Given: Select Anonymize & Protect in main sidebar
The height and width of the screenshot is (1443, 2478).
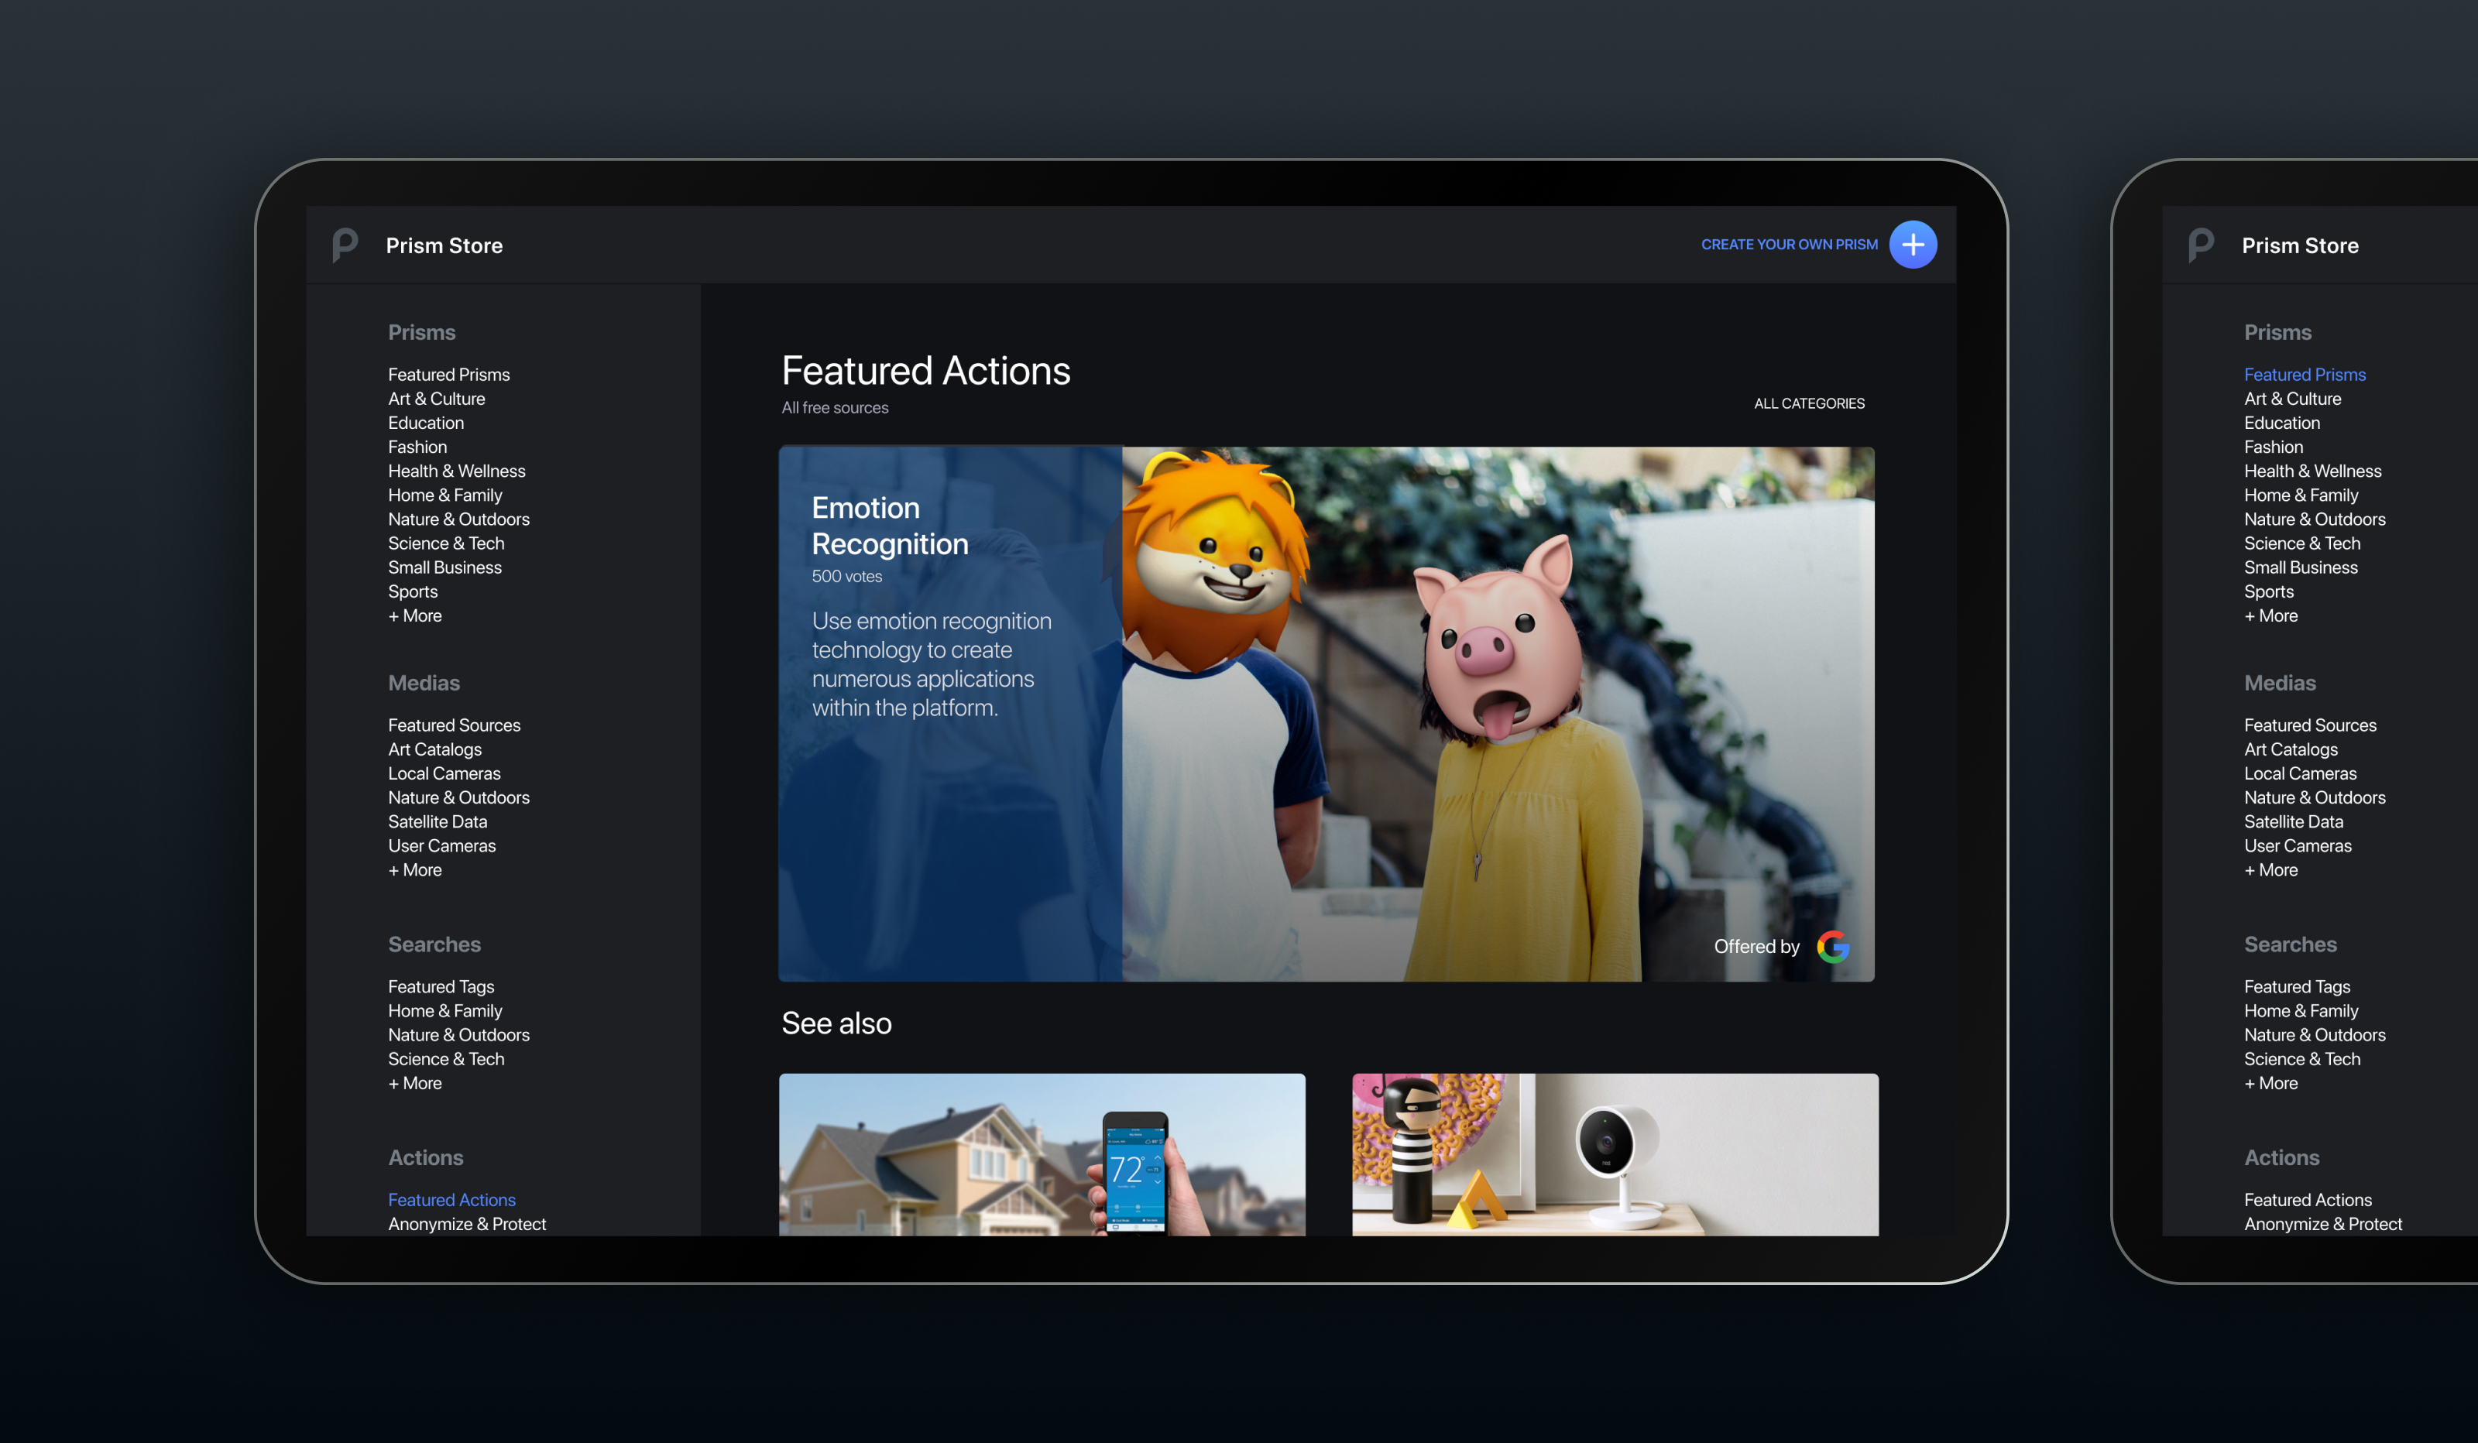Looking at the screenshot, I should (x=466, y=1224).
